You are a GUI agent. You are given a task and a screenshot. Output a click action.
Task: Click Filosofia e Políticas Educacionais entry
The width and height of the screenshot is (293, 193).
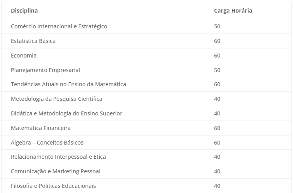point(53,186)
